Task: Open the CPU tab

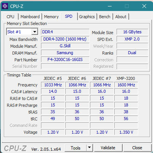Action: tap(10, 17)
